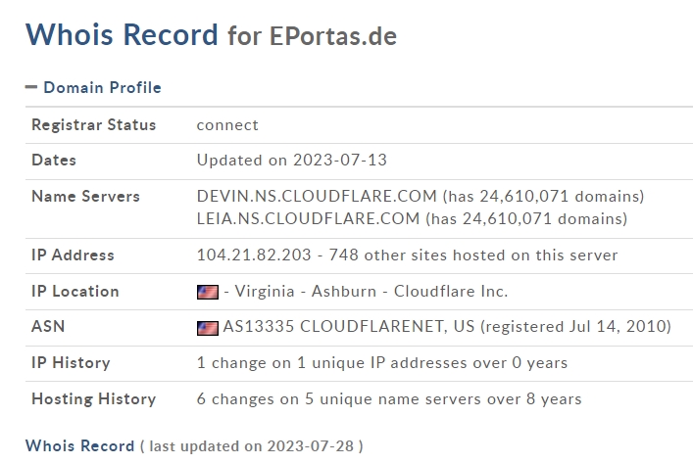Screen dimensions: 693x464
Task: Click the Updated on 2023-07-13 date
Action: pos(292,160)
